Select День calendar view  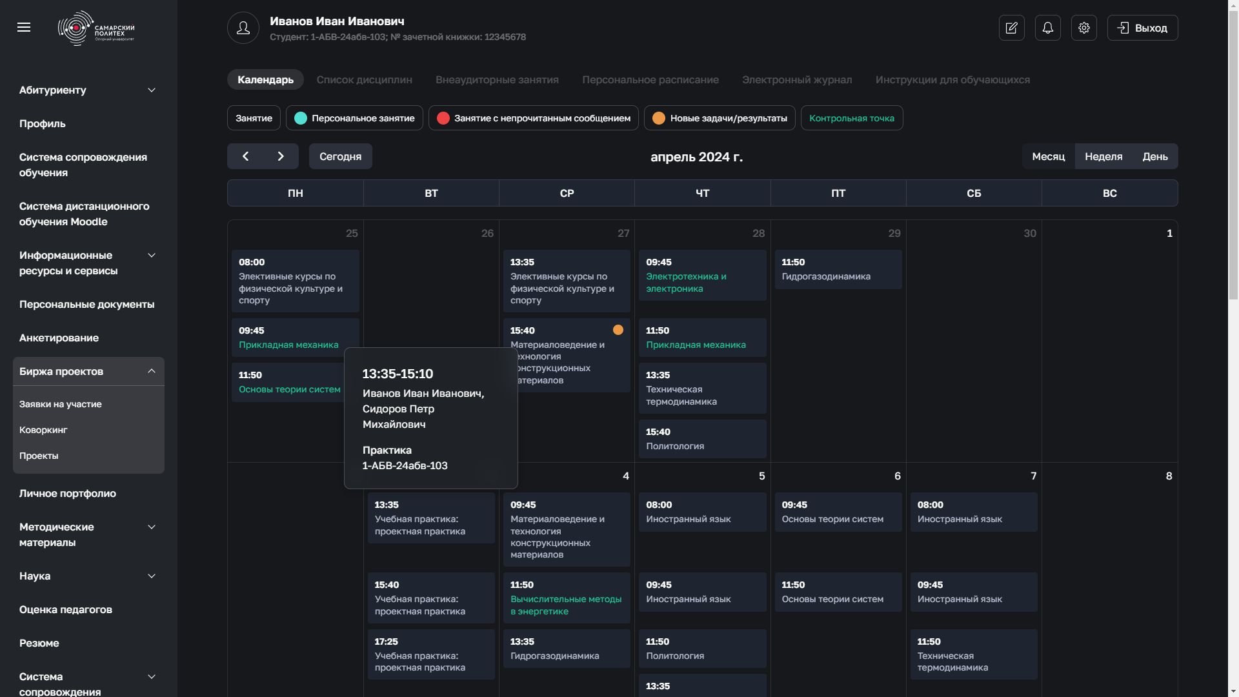(x=1155, y=156)
